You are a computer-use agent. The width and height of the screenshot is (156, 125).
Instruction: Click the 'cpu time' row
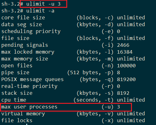[x=73, y=100]
